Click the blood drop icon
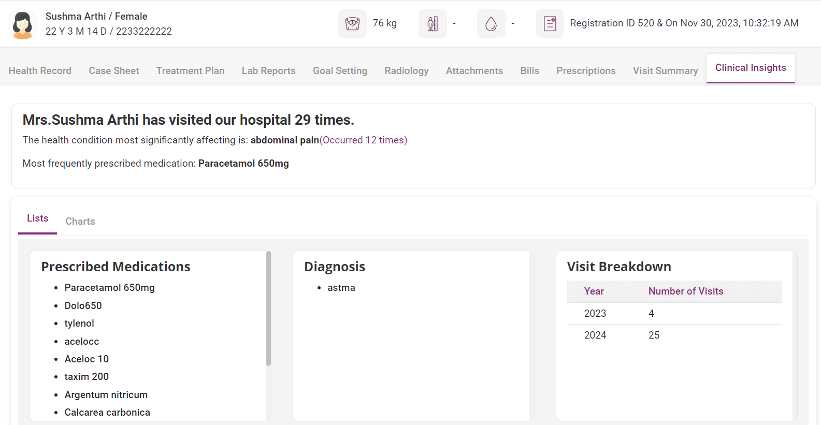The width and height of the screenshot is (821, 425). coord(491,24)
